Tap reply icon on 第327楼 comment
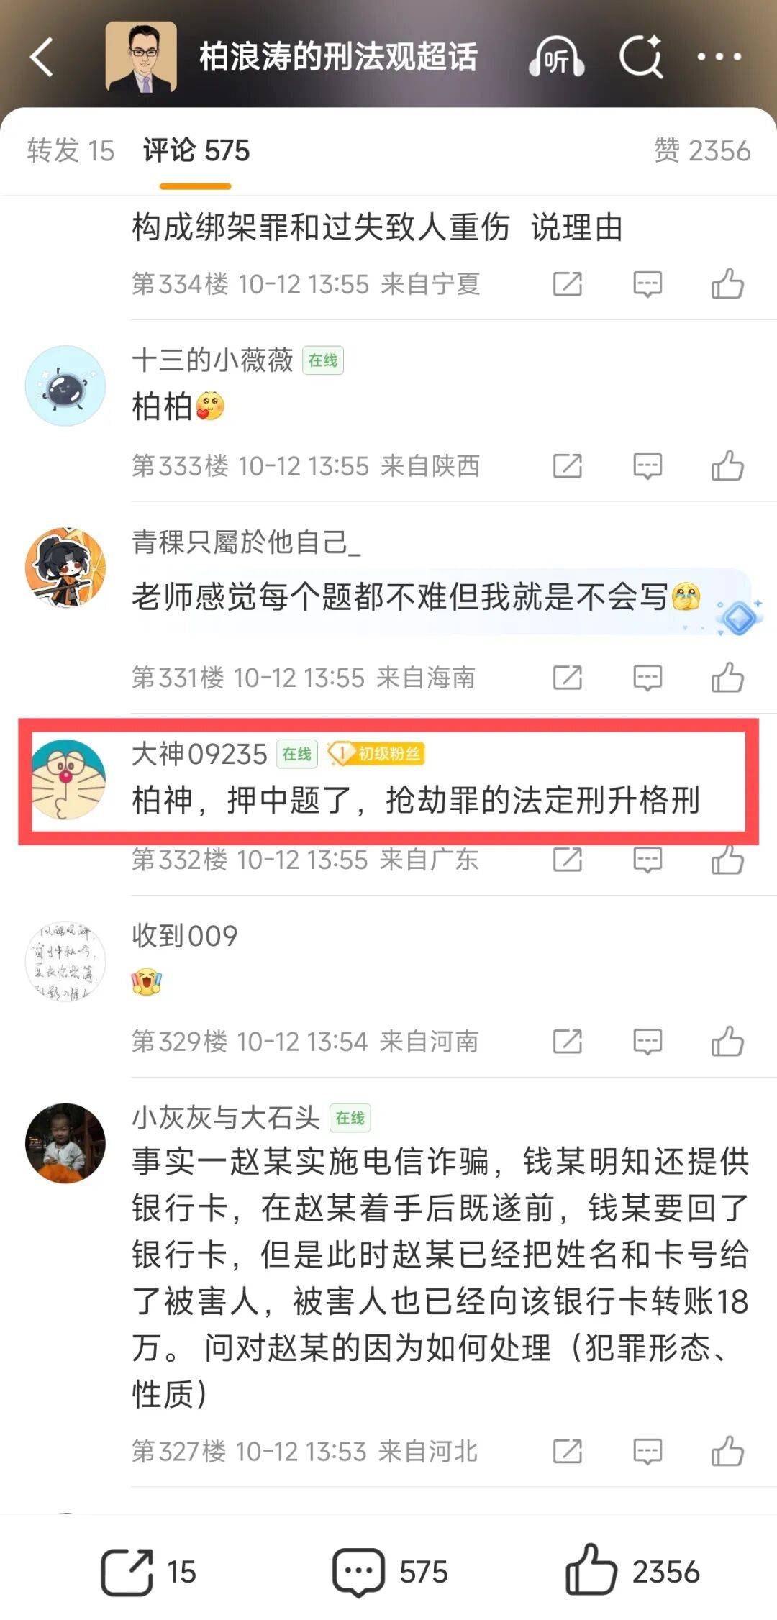Viewport: 777px width, 1620px height. [647, 1452]
